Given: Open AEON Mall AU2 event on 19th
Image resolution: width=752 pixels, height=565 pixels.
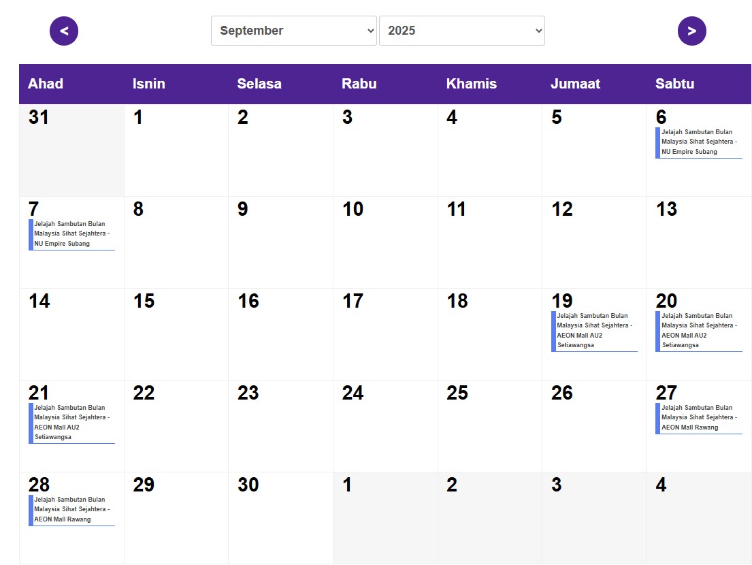Looking at the screenshot, I should point(594,331).
